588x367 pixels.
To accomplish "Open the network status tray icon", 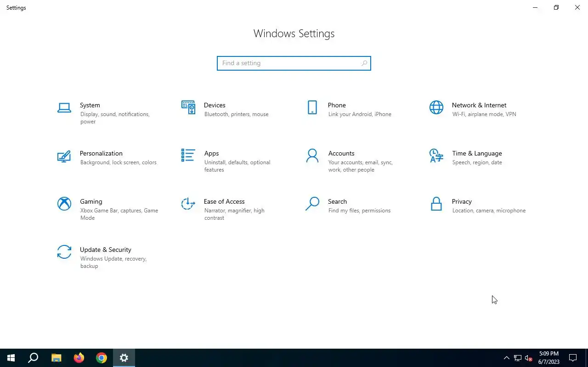I will click(x=518, y=358).
